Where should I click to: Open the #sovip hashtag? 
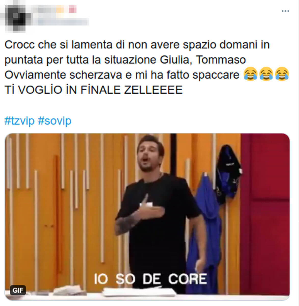coord(55,121)
